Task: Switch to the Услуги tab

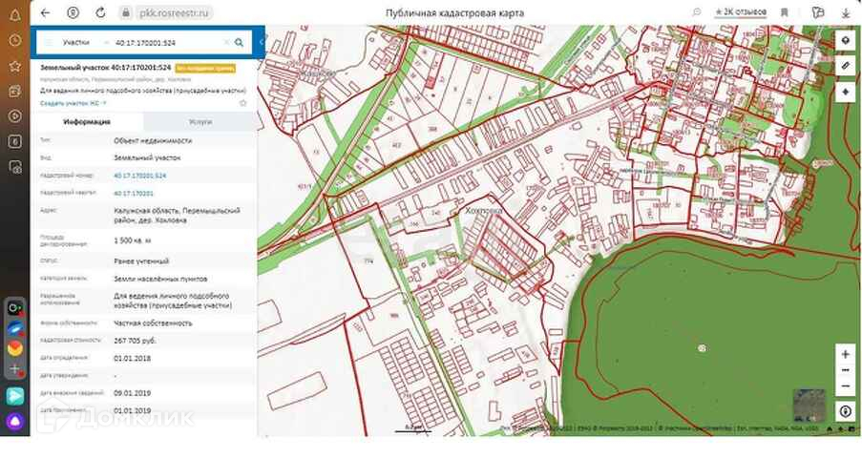Action: 200,122
